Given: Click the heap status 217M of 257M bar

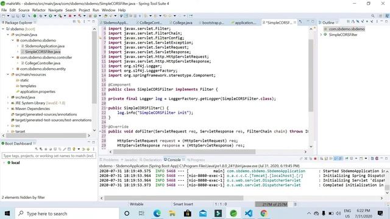Looking at the screenshot, I should 274,204.
